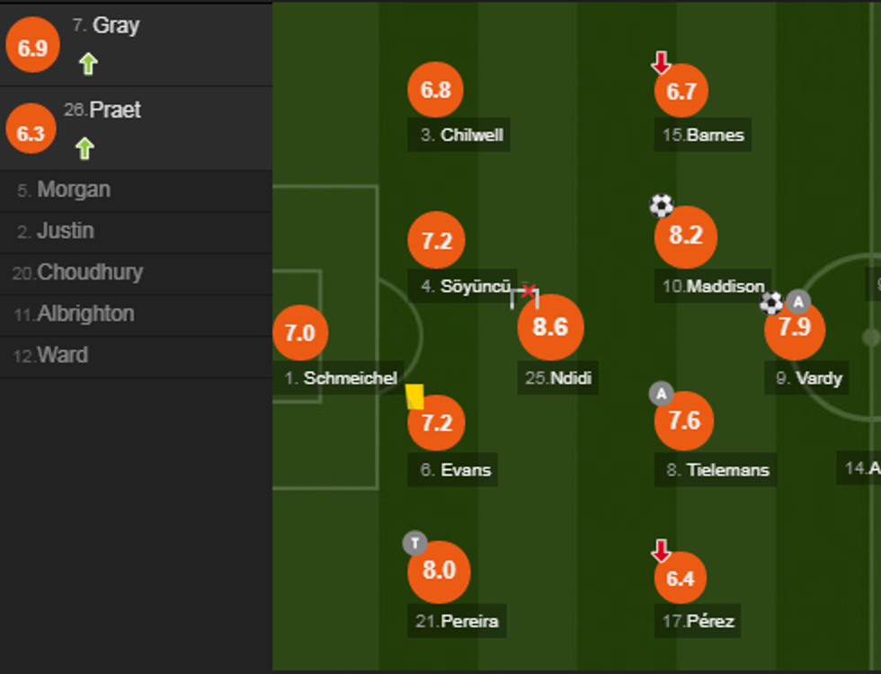Open Ward from the substitutes list
881x674 pixels.
(x=62, y=356)
